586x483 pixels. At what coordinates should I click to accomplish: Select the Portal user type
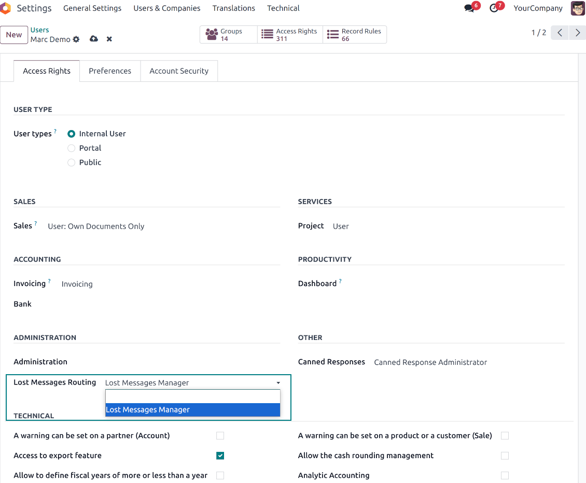pyautogui.click(x=72, y=148)
